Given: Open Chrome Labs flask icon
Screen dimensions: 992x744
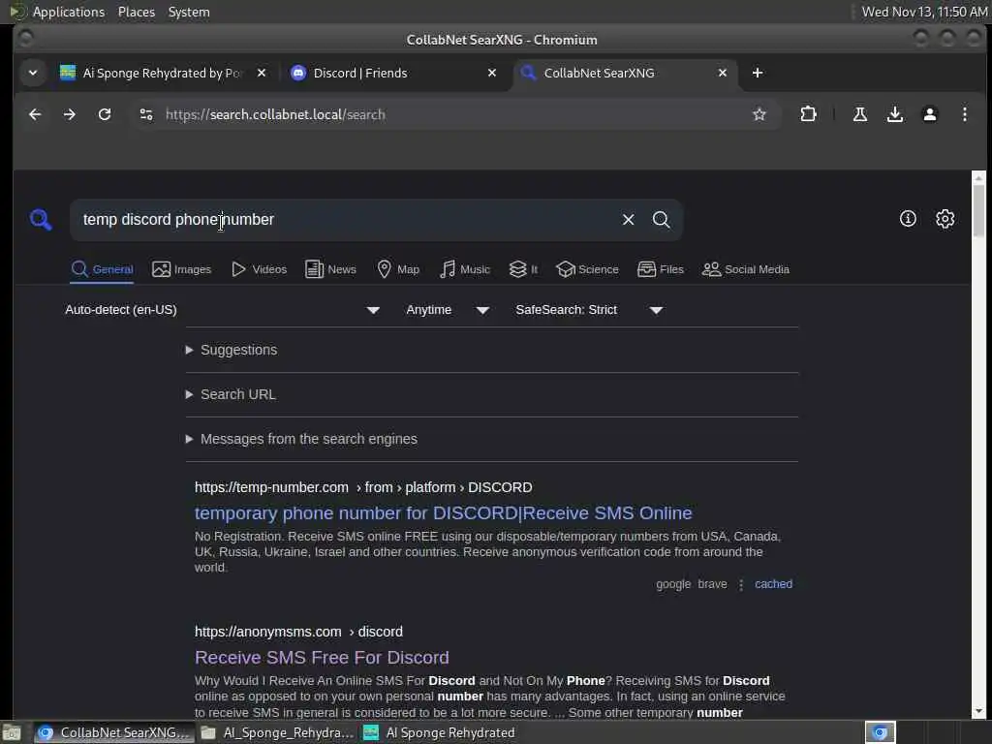Looking at the screenshot, I should click(x=860, y=114).
